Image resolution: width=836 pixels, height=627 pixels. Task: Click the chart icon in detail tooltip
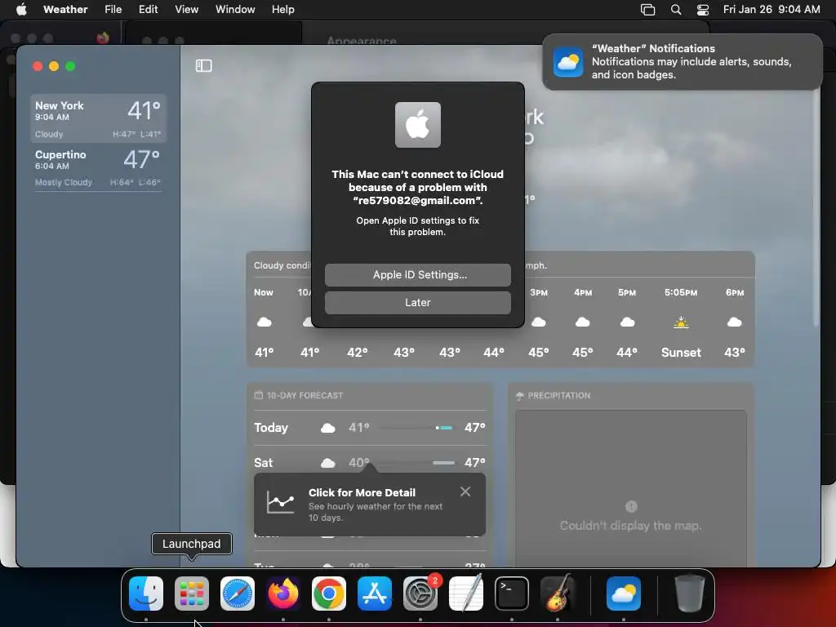(x=281, y=502)
